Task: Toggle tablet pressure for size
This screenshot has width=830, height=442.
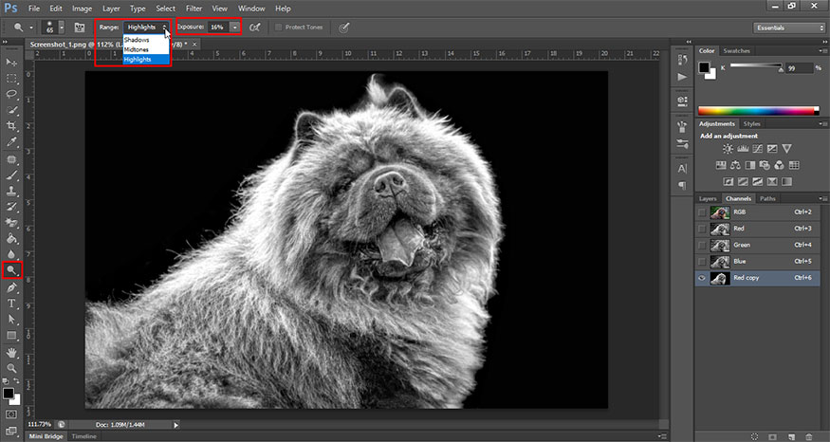Action: coord(344,27)
